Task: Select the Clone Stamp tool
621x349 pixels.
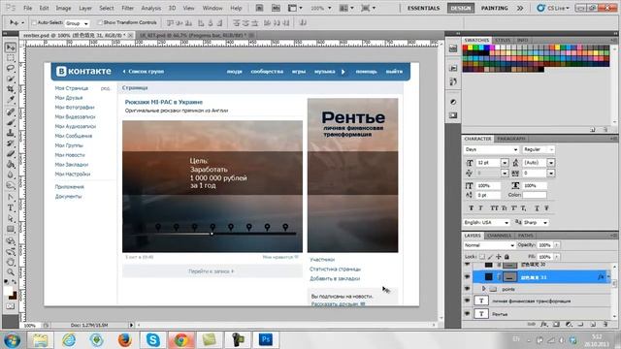Action: tap(11, 133)
